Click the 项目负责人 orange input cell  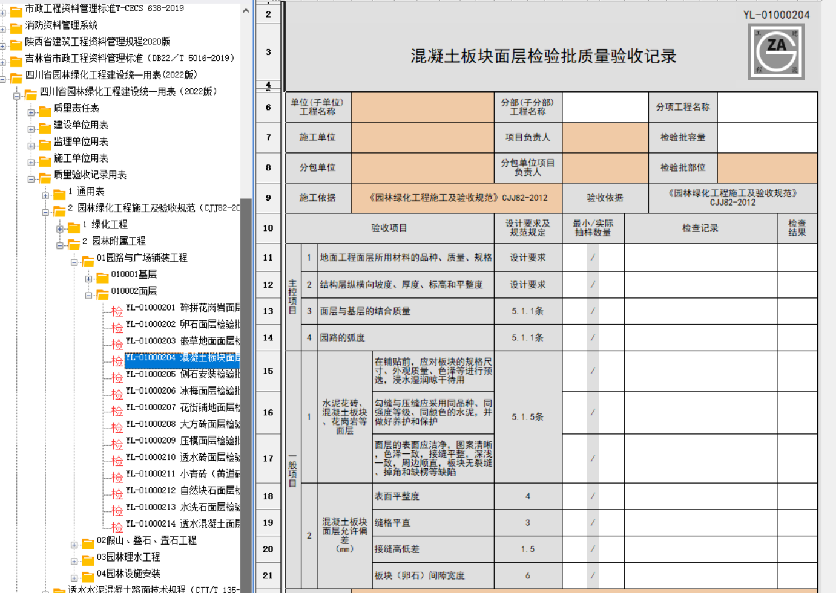coord(605,138)
